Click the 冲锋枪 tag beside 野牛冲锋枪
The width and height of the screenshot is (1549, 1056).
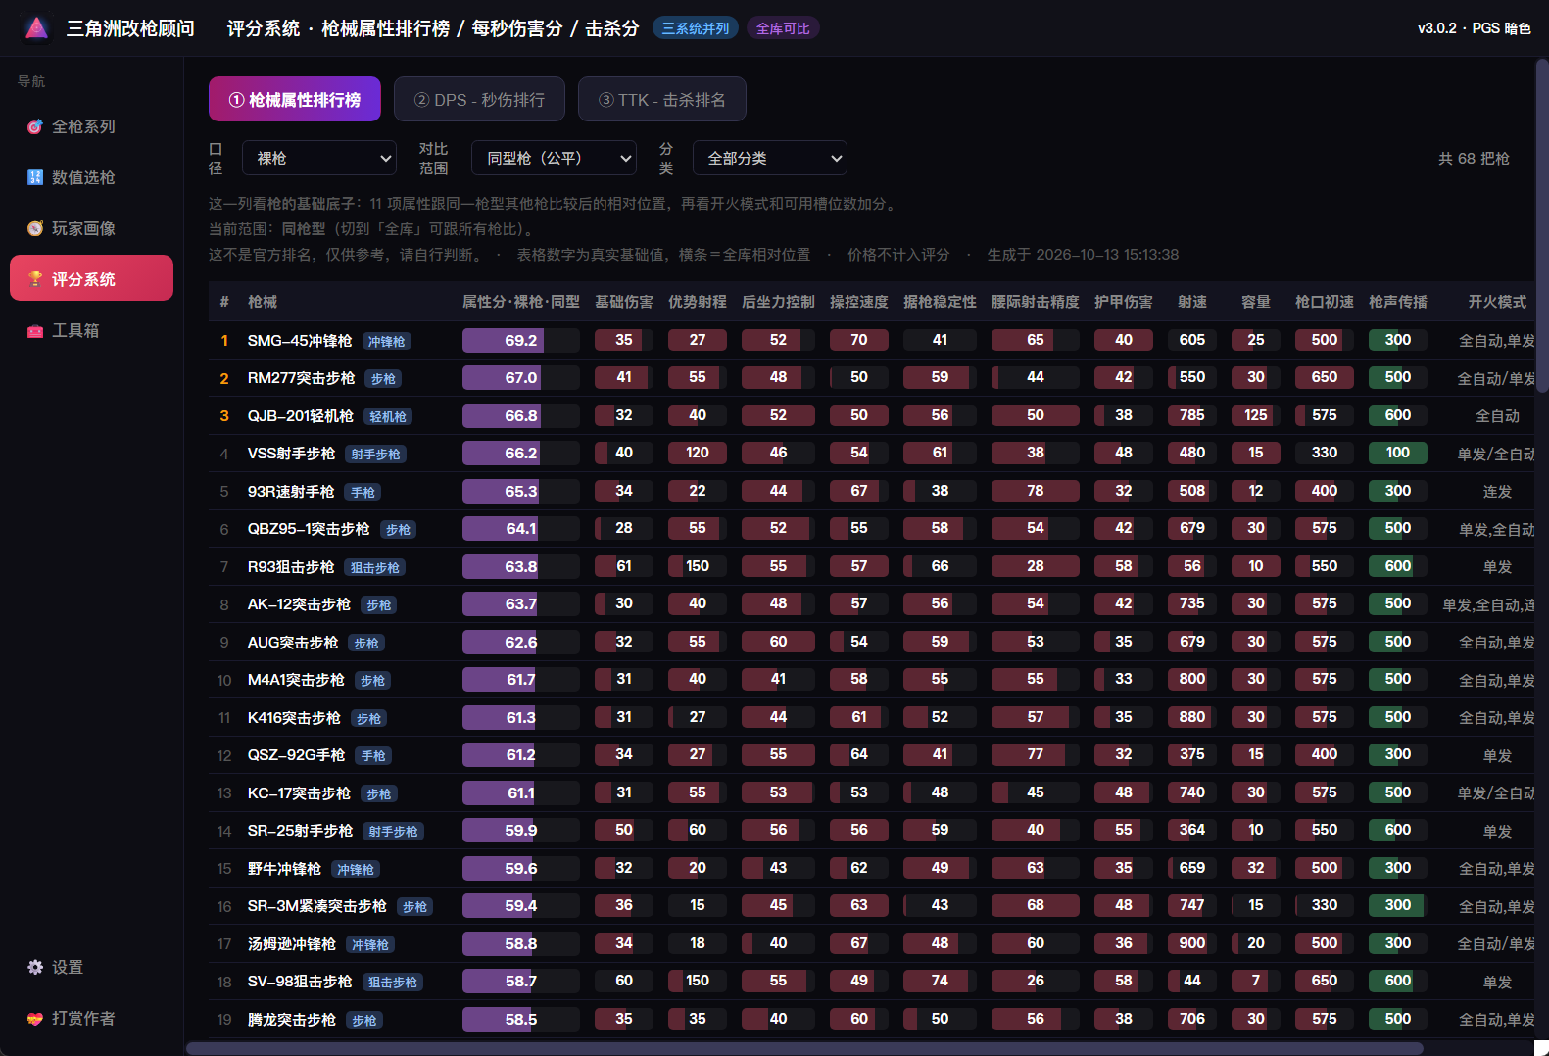point(355,870)
